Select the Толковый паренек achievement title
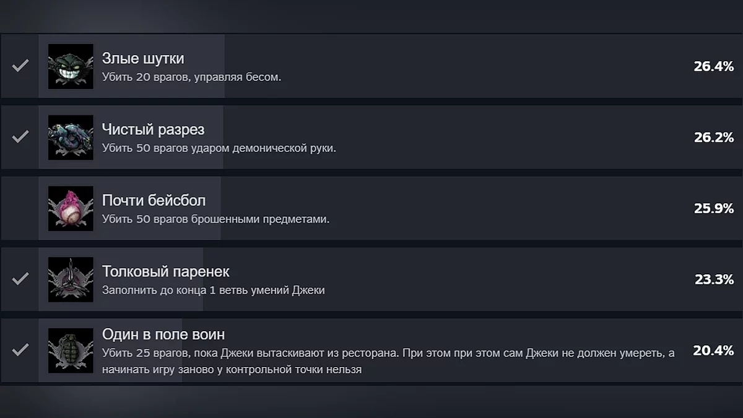Image resolution: width=743 pixels, height=418 pixels. click(x=165, y=272)
